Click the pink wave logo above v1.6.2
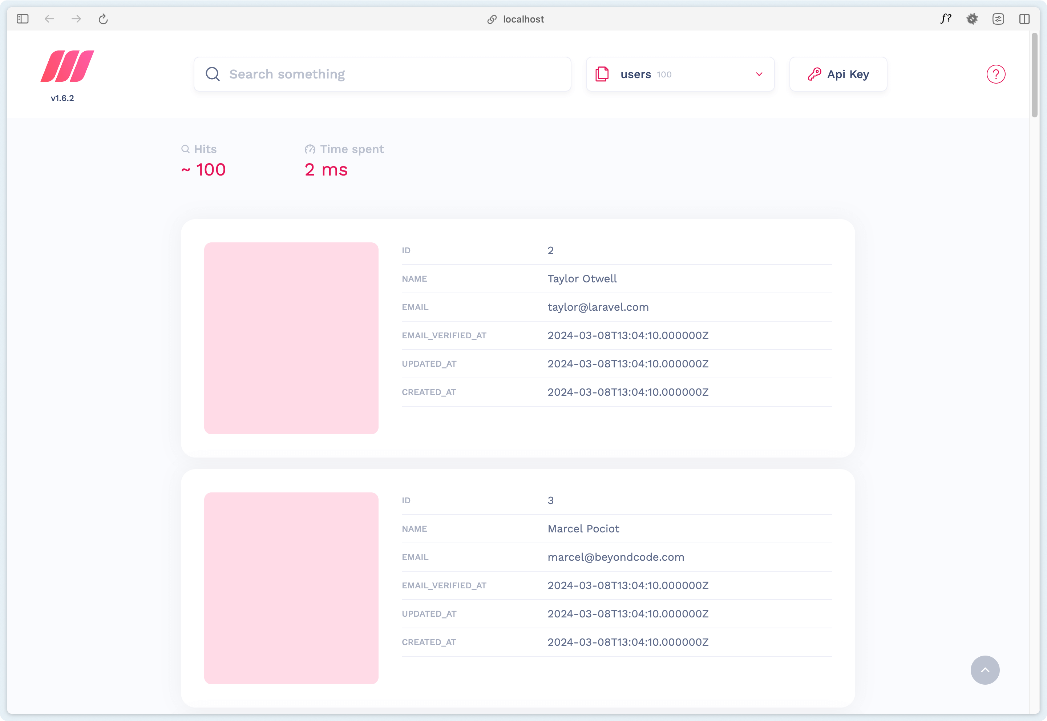1047x721 pixels. [x=67, y=66]
